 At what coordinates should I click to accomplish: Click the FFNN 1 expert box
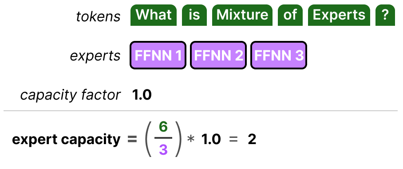tap(158, 55)
